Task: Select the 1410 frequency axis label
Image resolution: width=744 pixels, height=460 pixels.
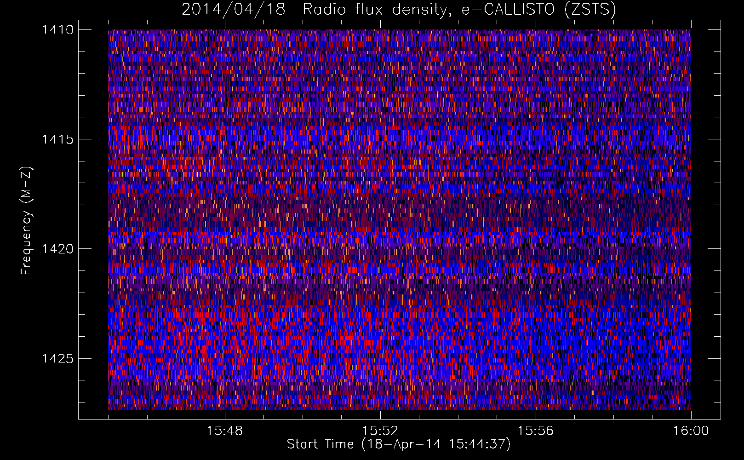Action: [57, 30]
